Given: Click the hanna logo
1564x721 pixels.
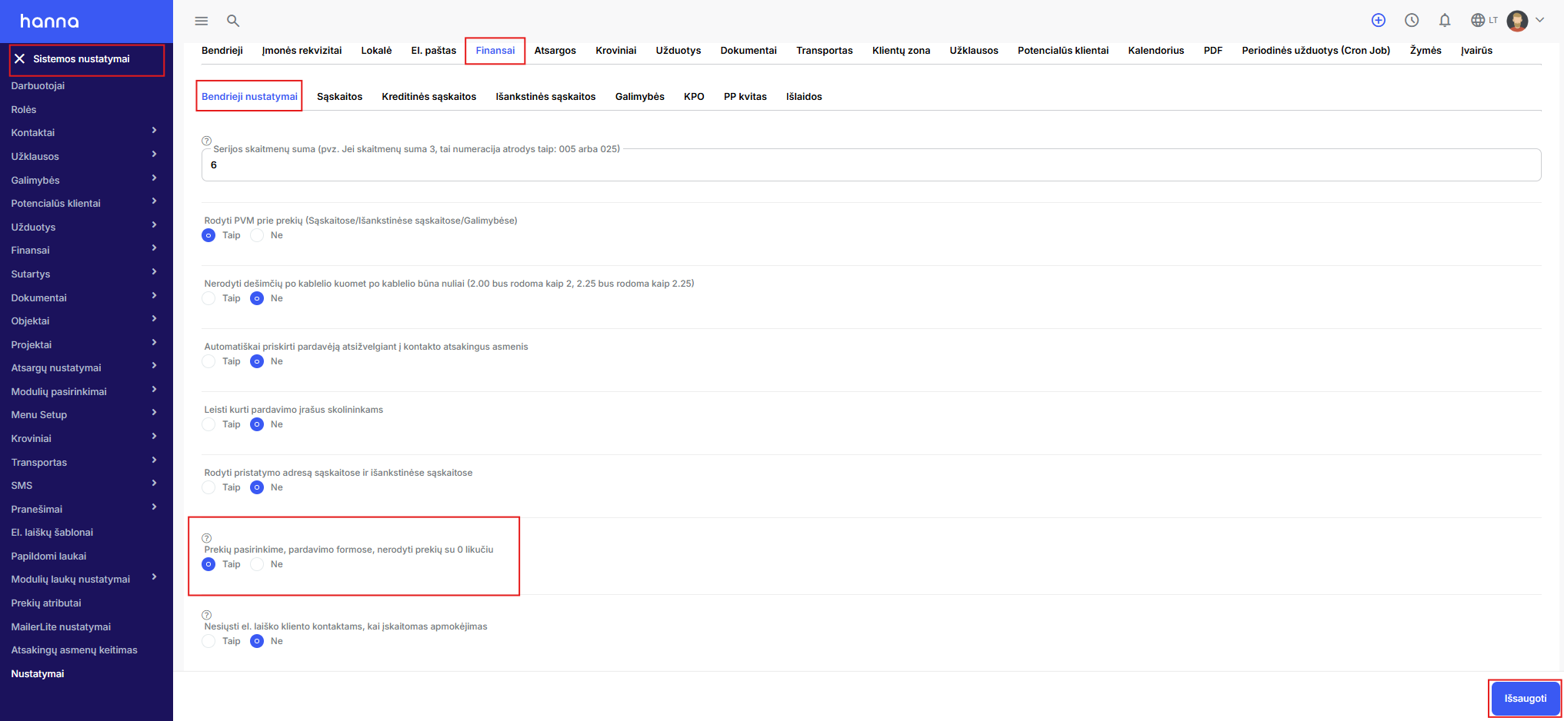Looking at the screenshot, I should (49, 22).
